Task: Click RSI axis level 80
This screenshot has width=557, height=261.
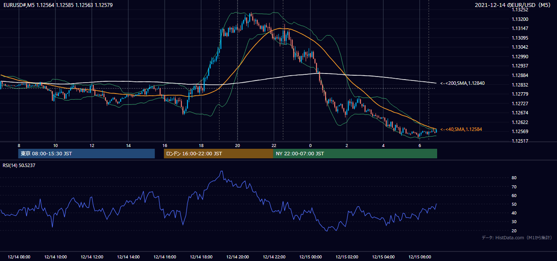Action: [x=514, y=178]
